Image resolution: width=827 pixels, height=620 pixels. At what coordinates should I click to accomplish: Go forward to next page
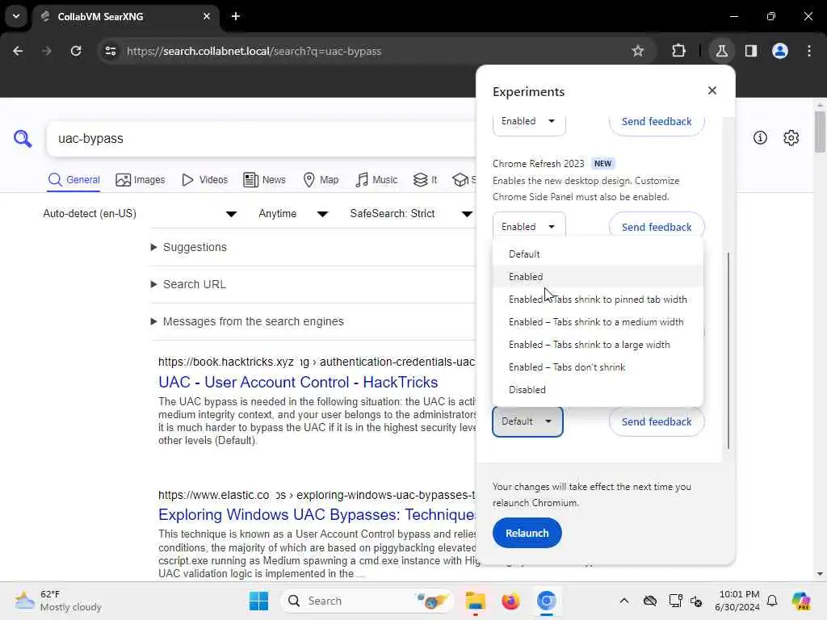pos(47,51)
